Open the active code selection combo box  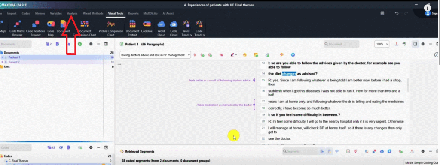pyautogui.click(x=156, y=55)
